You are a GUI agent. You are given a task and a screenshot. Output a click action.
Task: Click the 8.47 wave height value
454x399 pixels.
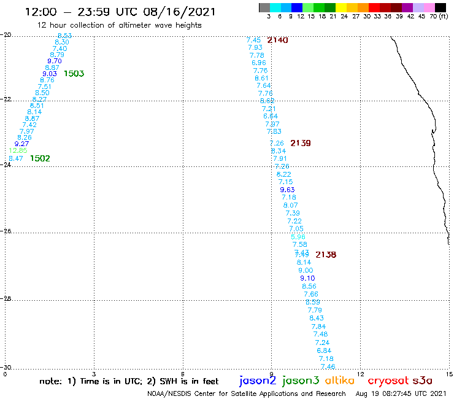coord(15,158)
